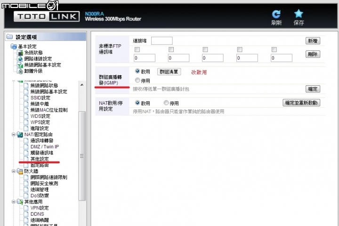The image size is (339, 226).
Task: Click the IGMP 確定 button
Action: click(x=313, y=89)
